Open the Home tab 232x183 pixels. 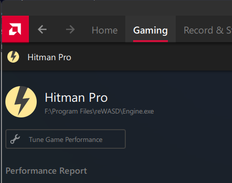pos(105,30)
